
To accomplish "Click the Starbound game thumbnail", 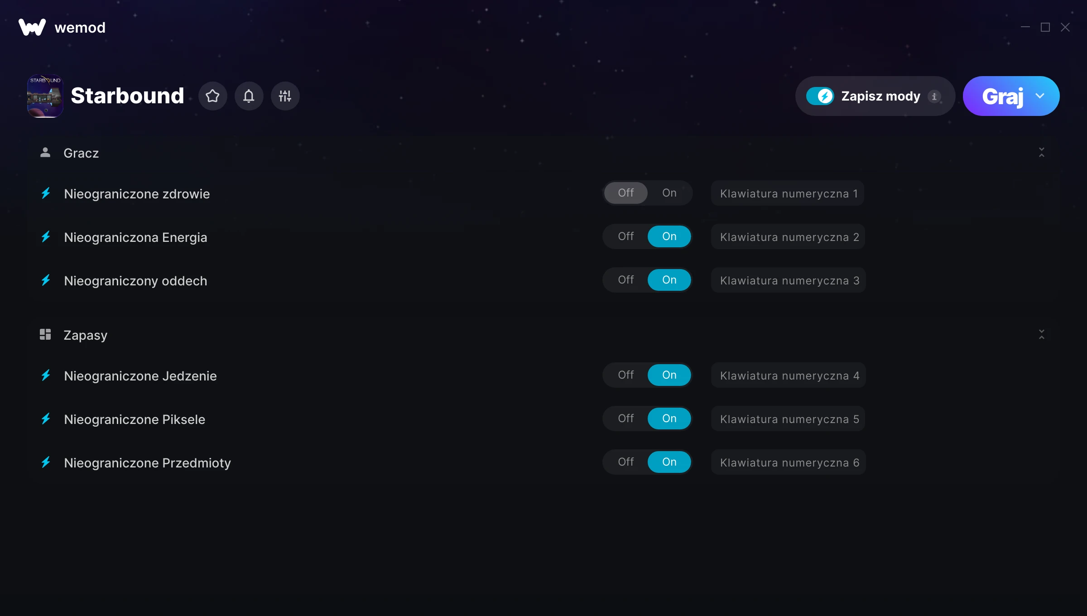I will 45,96.
